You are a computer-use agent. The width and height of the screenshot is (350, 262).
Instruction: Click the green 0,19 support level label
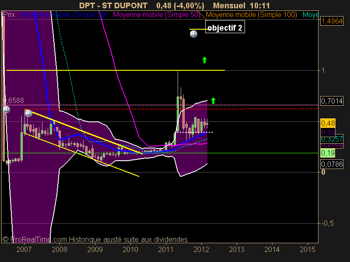point(328,153)
